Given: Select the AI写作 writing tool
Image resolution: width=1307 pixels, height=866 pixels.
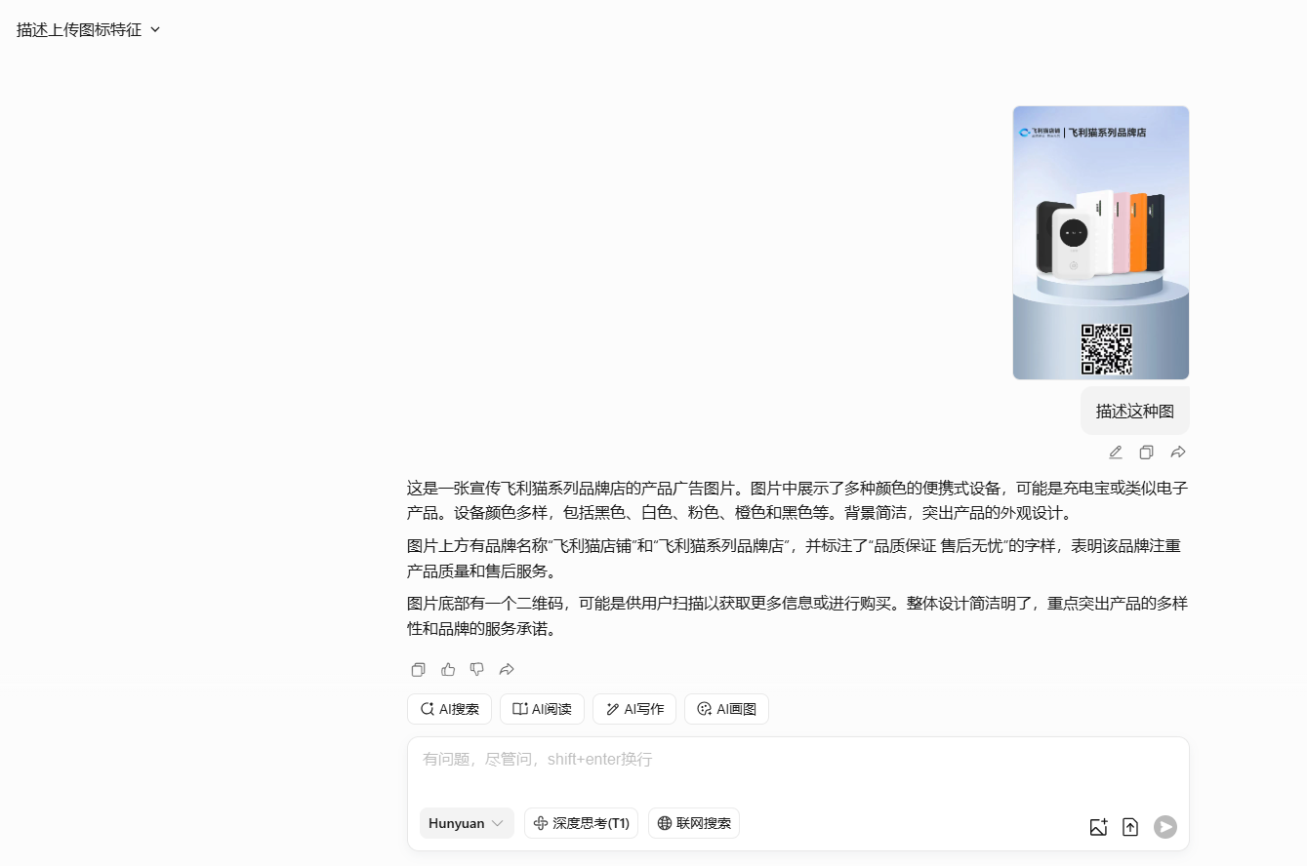Looking at the screenshot, I should [633, 709].
